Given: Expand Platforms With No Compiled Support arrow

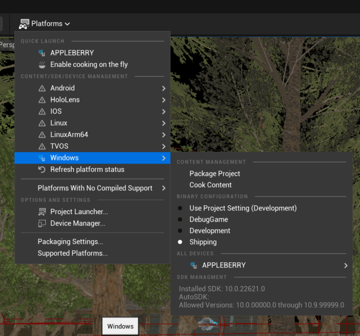Looking at the screenshot, I should (164, 188).
